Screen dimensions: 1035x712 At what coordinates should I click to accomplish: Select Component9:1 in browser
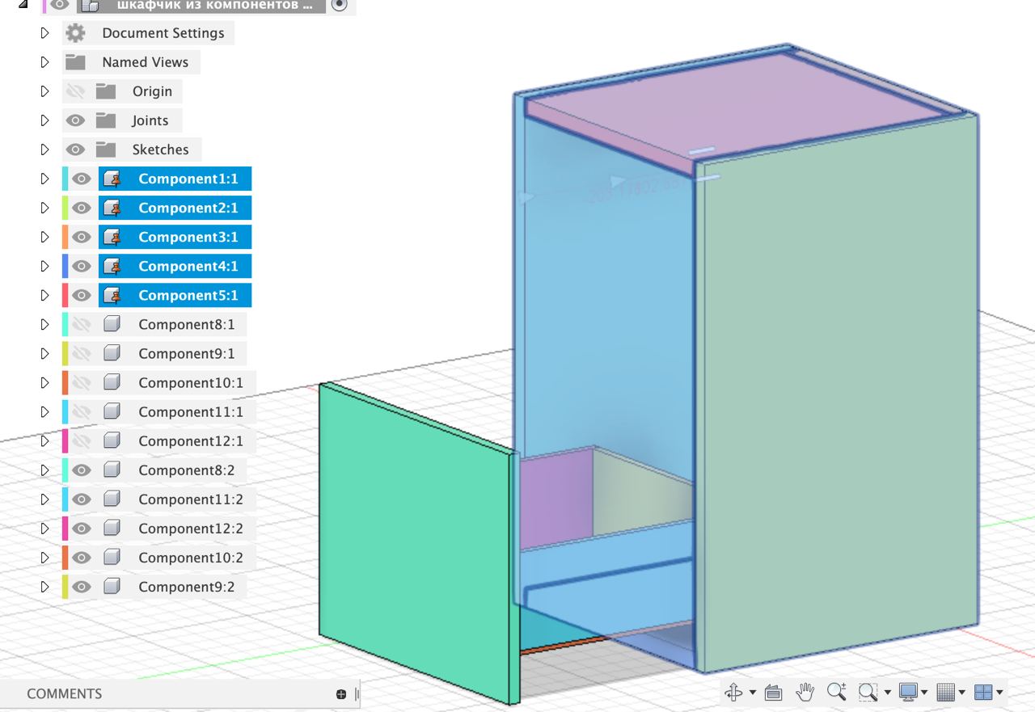point(187,353)
